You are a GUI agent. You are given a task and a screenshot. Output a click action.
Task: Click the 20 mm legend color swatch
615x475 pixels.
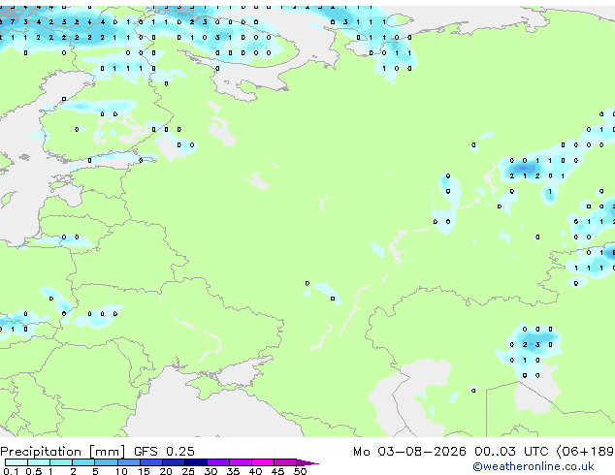(x=174, y=462)
